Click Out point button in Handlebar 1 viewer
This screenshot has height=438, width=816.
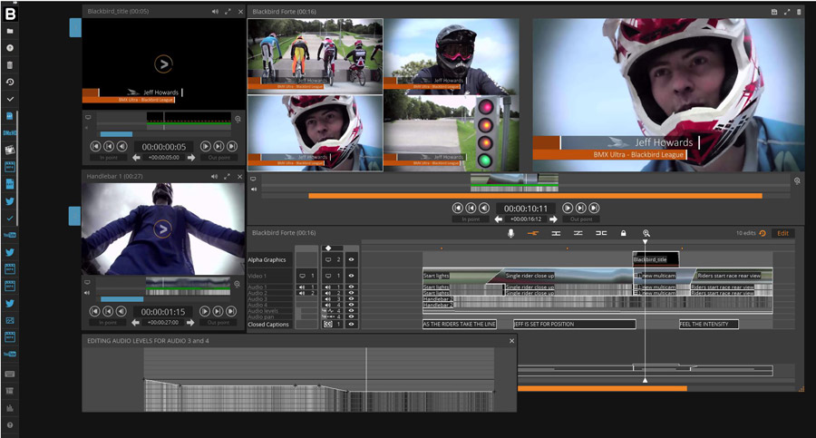(x=219, y=323)
